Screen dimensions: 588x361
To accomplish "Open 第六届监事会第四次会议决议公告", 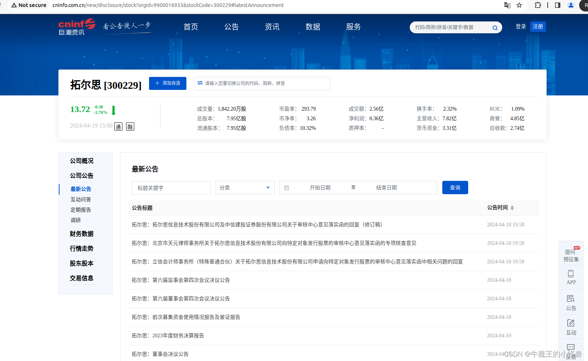I will 181,280.
